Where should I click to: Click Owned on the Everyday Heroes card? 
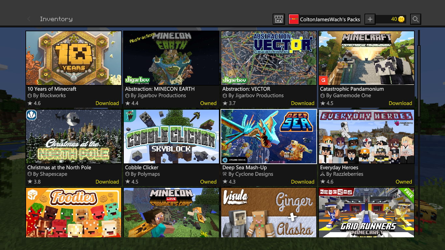pos(404,182)
